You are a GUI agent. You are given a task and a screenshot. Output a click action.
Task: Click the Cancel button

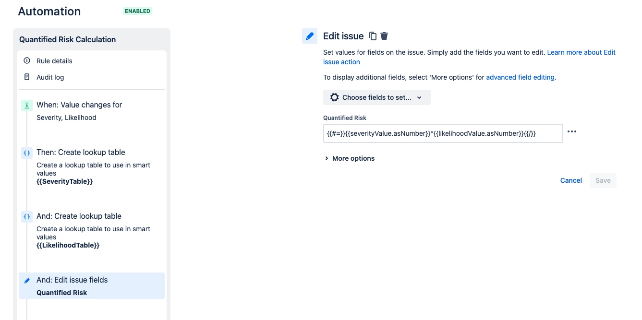571,180
